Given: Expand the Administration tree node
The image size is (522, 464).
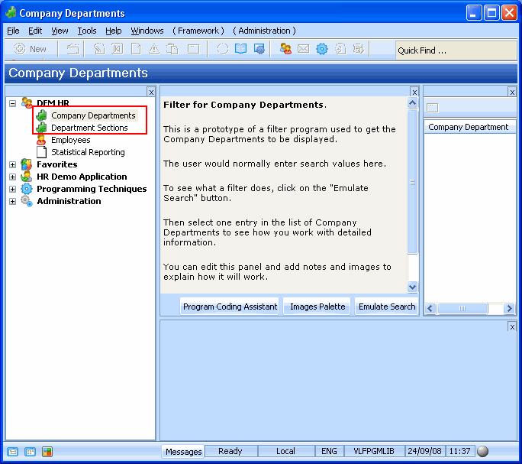Looking at the screenshot, I should pos(13,201).
